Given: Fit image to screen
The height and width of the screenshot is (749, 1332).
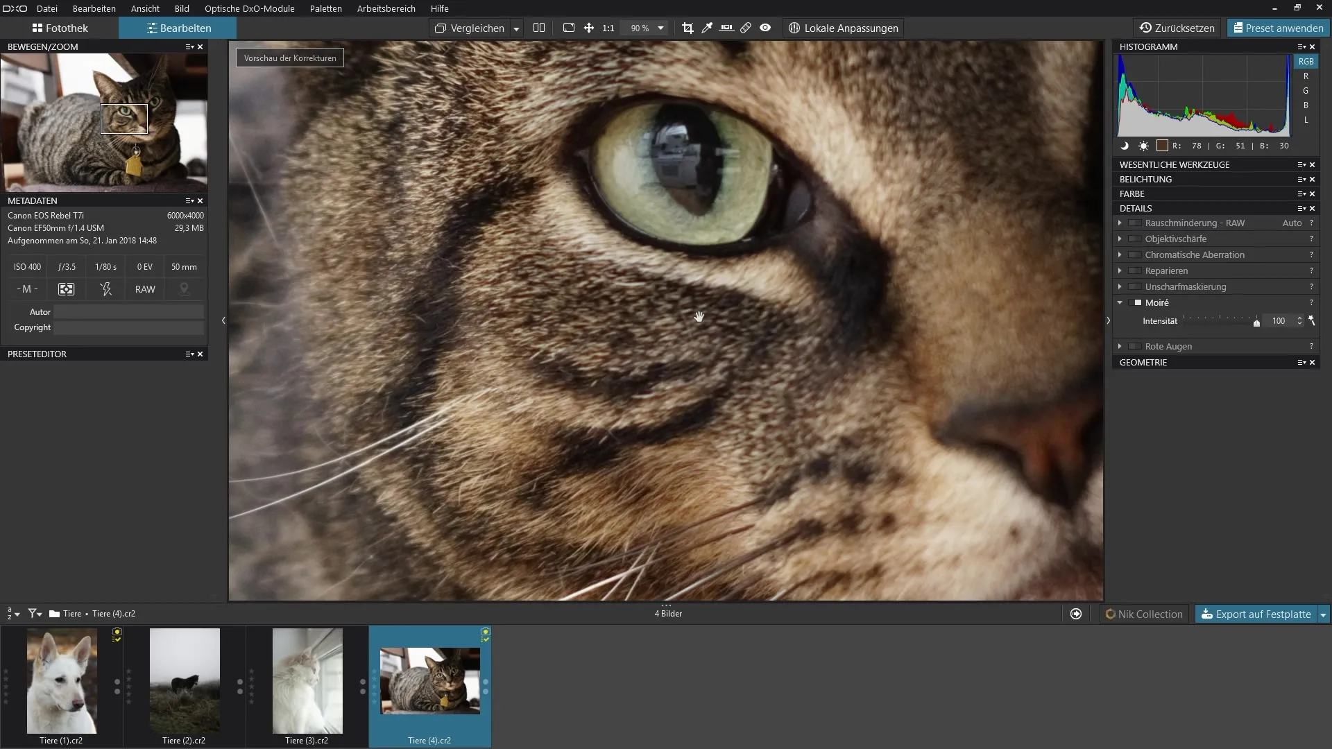Looking at the screenshot, I should [x=569, y=28].
